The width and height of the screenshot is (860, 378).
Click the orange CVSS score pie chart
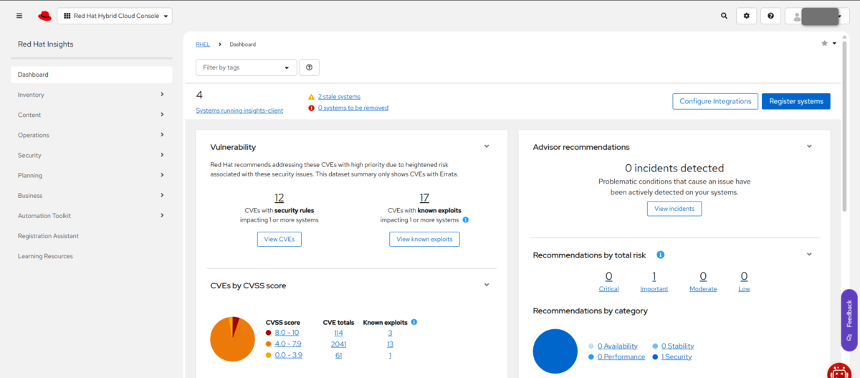(x=232, y=339)
